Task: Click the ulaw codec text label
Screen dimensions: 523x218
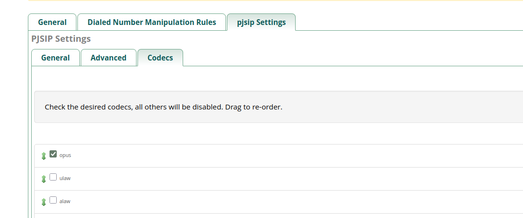Action: [65, 179]
